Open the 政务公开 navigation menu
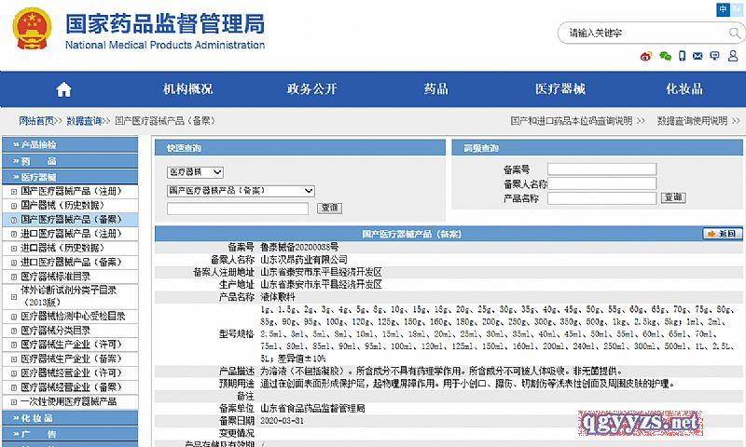 pyautogui.click(x=311, y=89)
